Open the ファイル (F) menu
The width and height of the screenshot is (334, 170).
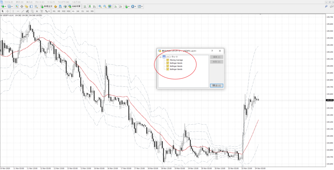tap(8, 2)
